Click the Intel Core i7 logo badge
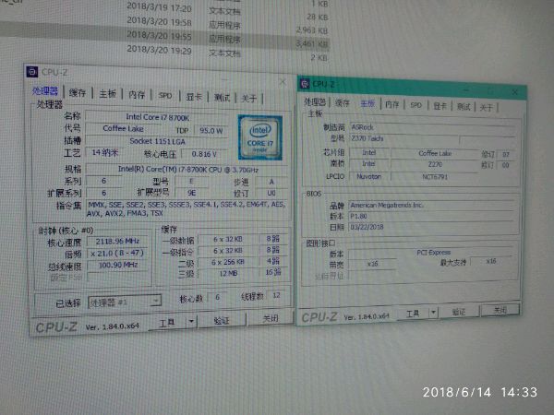 pos(260,137)
